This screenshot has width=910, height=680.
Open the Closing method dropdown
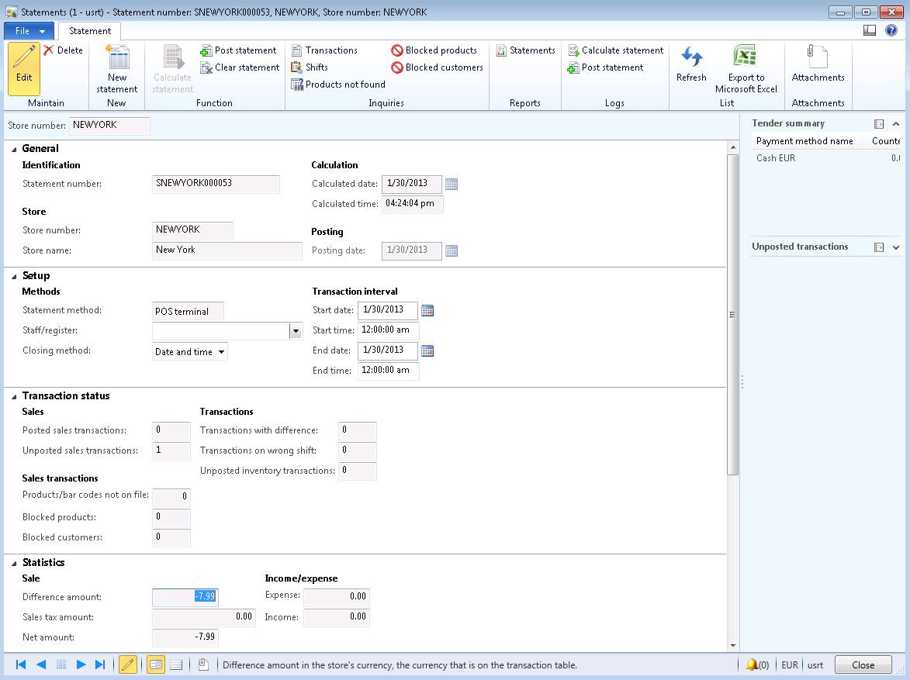222,352
